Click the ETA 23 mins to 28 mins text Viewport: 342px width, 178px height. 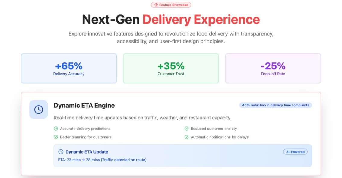click(x=102, y=160)
